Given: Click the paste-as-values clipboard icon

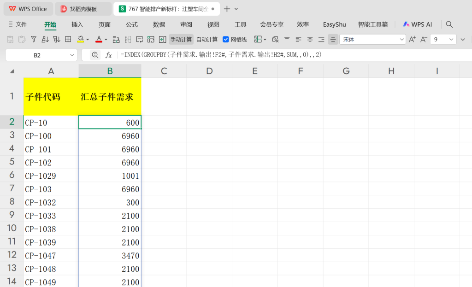Looking at the screenshot, I should coord(10,40).
